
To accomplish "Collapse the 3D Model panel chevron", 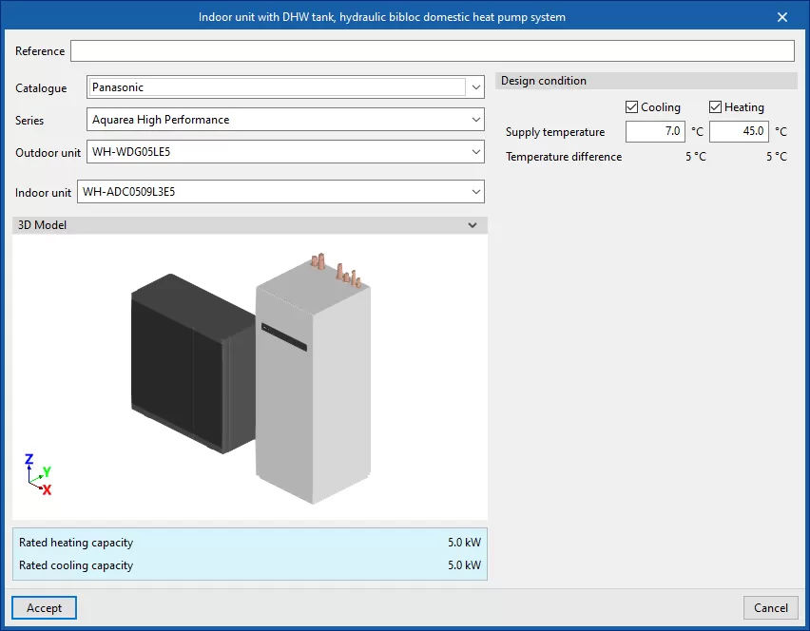I will 472,225.
